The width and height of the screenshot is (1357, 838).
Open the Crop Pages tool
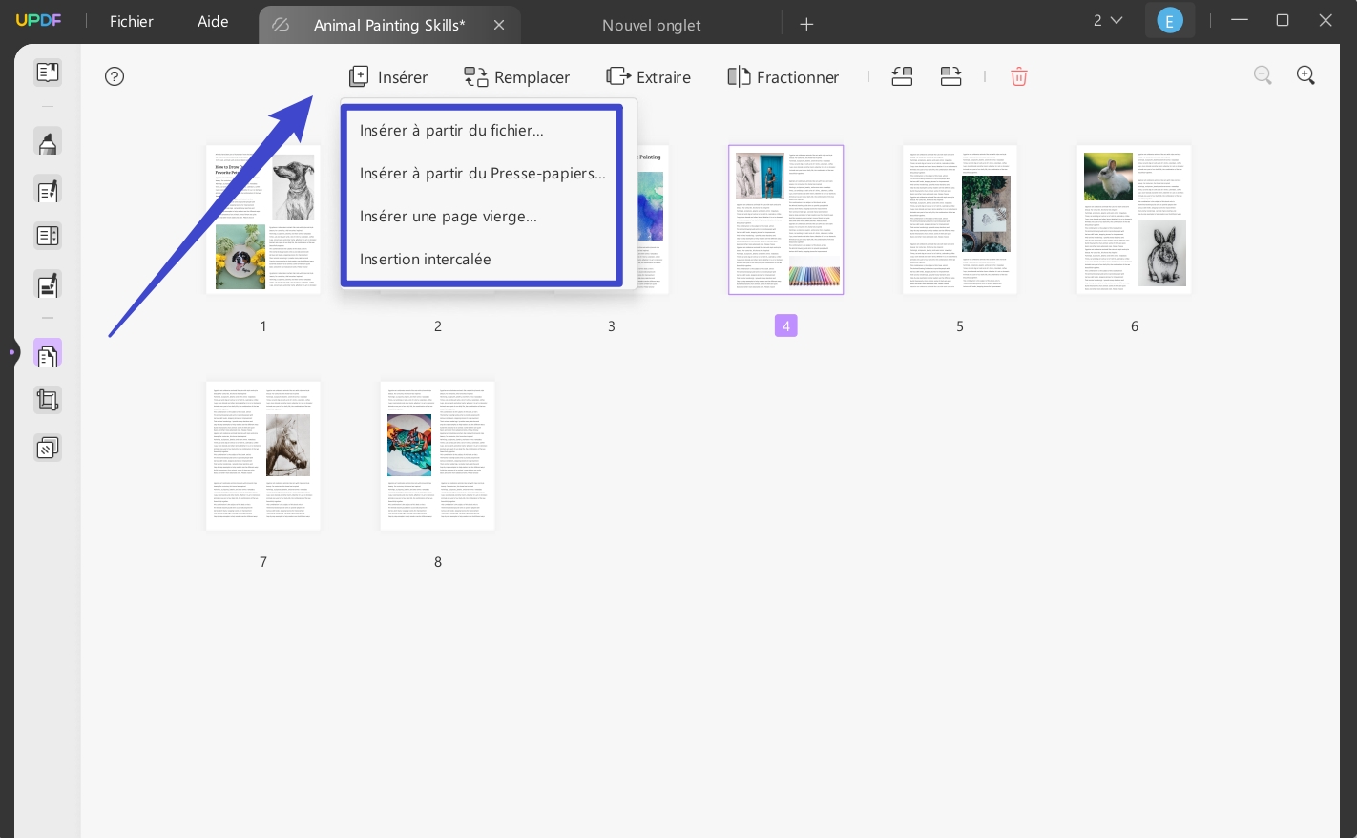48,399
